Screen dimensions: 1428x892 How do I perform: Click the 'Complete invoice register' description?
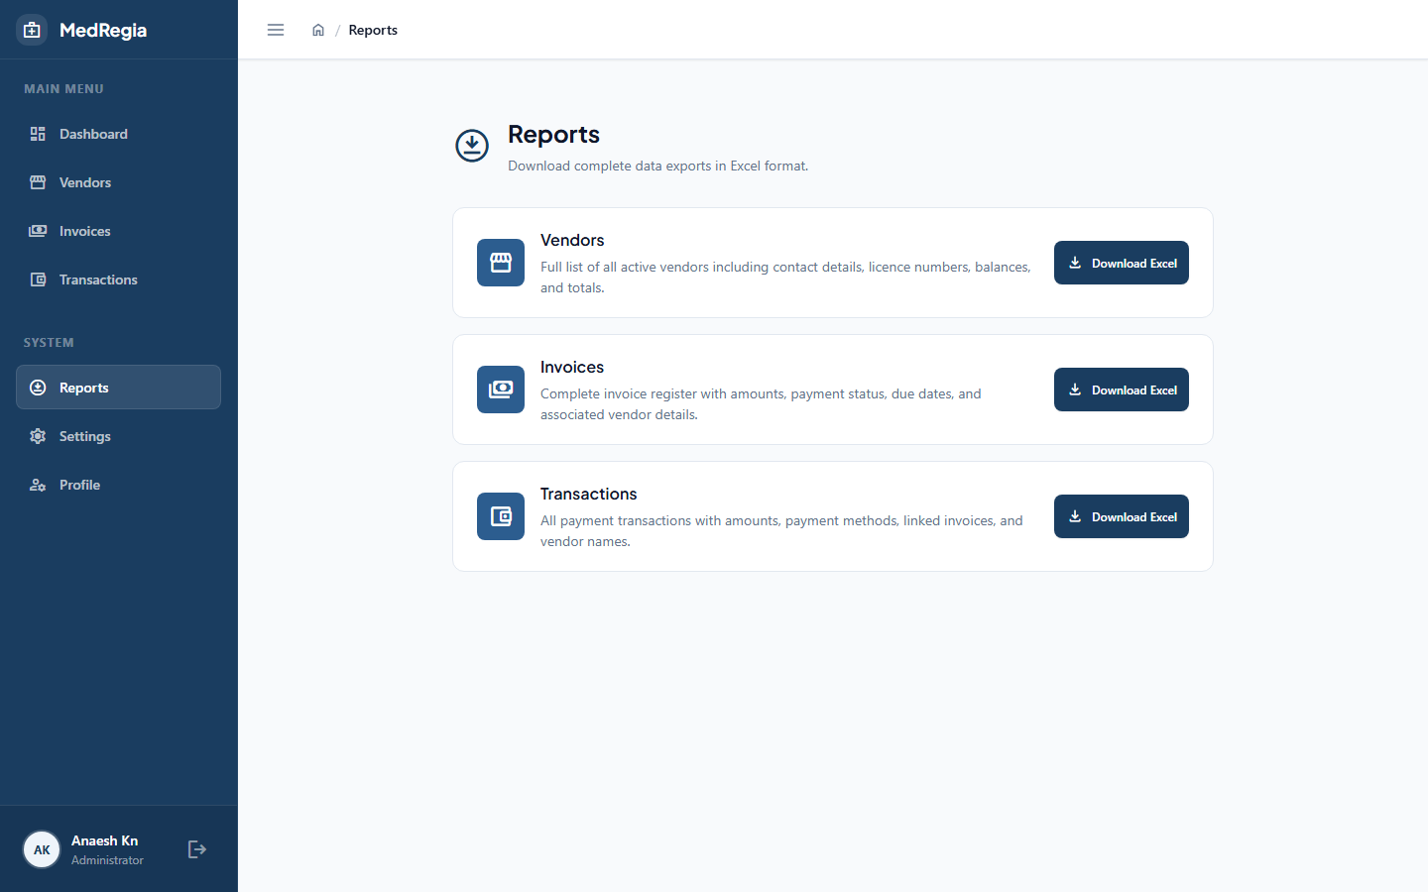pyautogui.click(x=761, y=404)
